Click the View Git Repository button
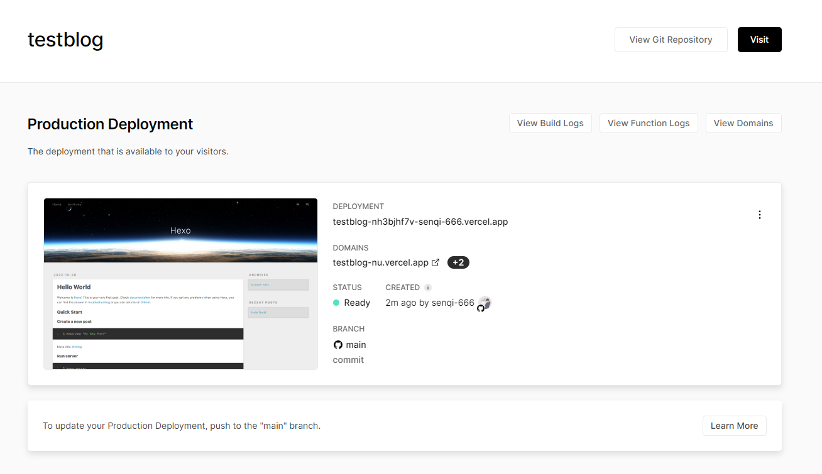 [x=671, y=40]
